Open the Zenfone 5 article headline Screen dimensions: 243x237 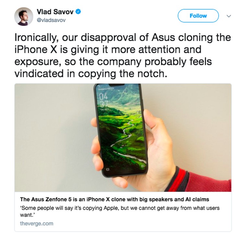click(114, 199)
